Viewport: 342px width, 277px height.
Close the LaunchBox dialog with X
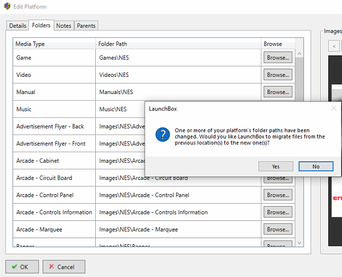(334, 108)
